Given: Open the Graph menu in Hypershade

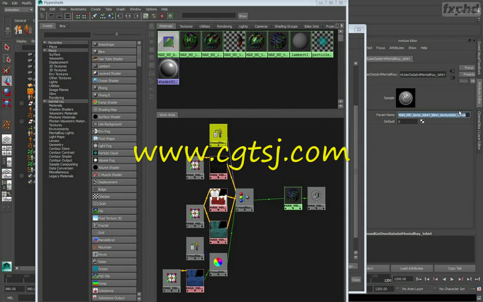Looking at the screenshot, I should [120, 9].
